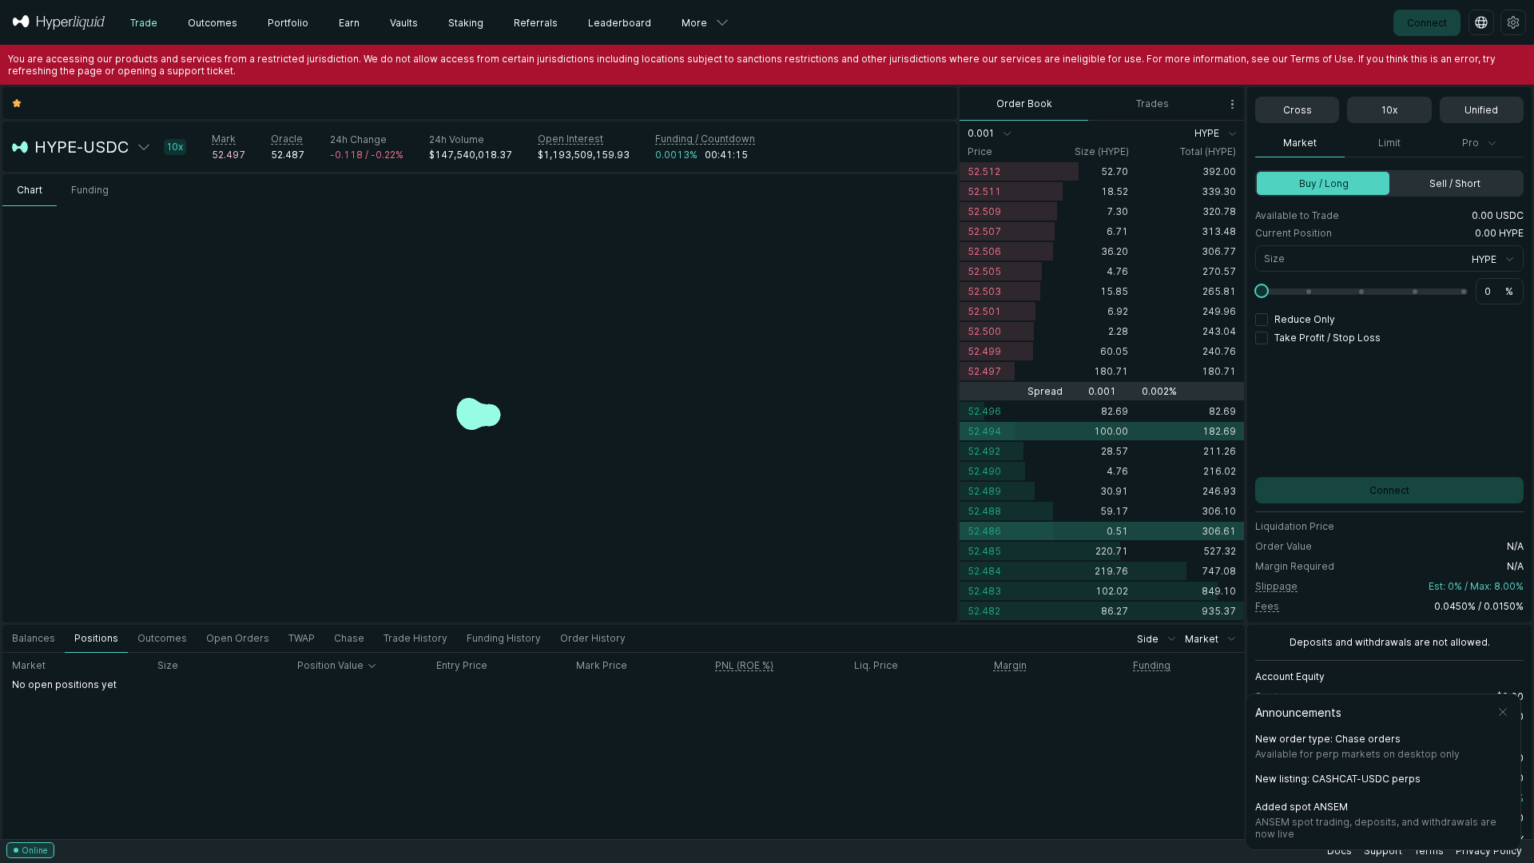This screenshot has width=1534, height=863.
Task: Open the Outcomes page in top nav
Action: click(213, 23)
